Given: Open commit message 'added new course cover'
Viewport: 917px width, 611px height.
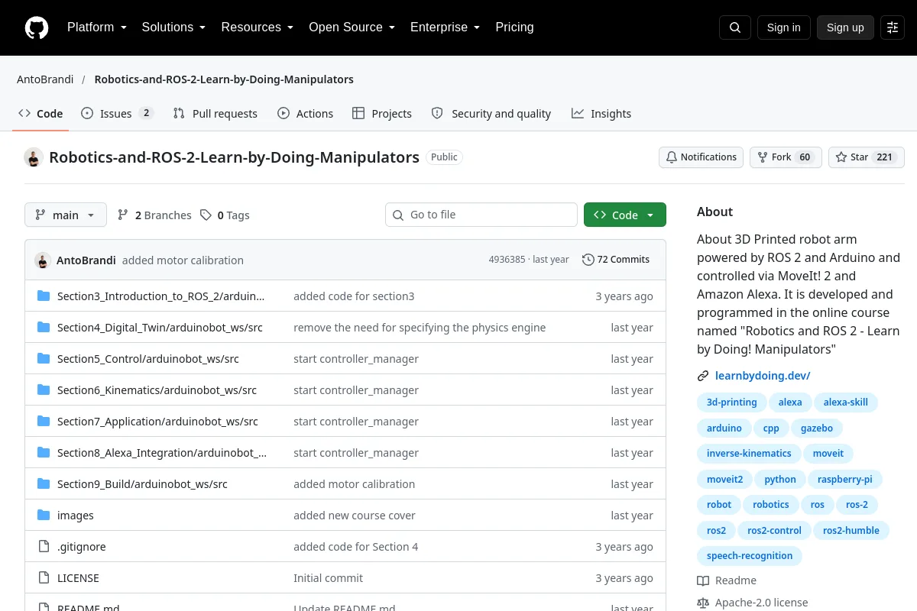Looking at the screenshot, I should click(x=355, y=516).
